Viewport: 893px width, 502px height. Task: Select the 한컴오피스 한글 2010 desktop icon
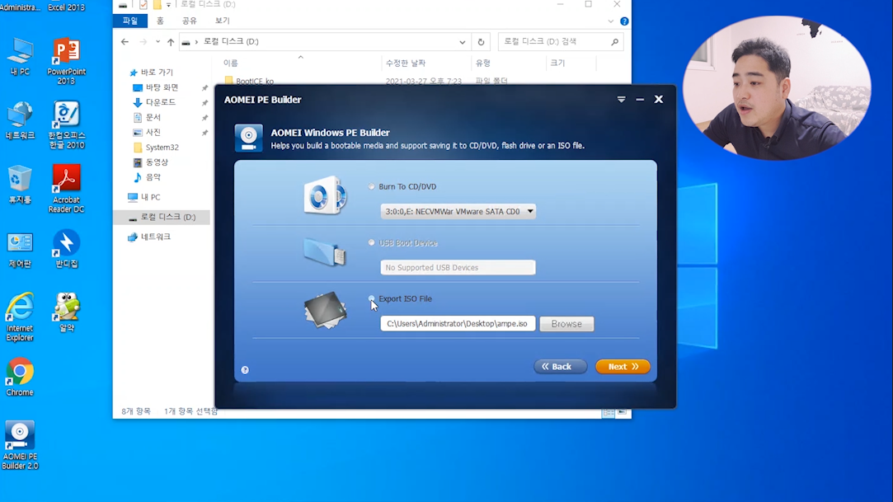point(66,125)
